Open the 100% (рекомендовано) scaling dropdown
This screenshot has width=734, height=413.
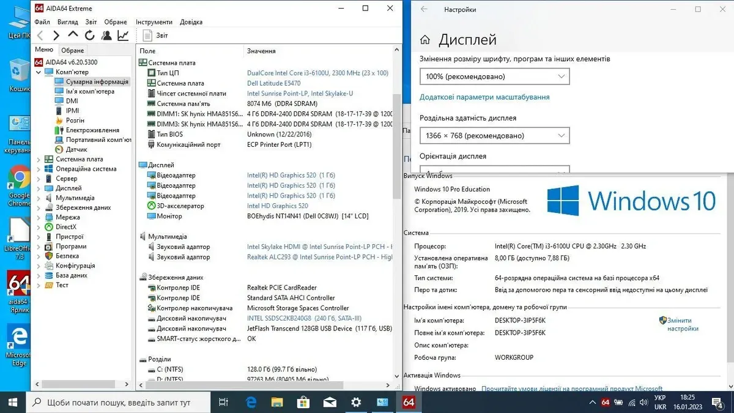[x=494, y=76]
